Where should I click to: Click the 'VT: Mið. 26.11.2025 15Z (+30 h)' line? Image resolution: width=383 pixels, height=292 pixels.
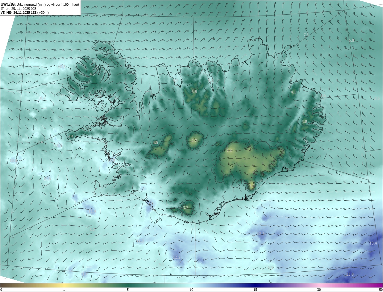25,13
